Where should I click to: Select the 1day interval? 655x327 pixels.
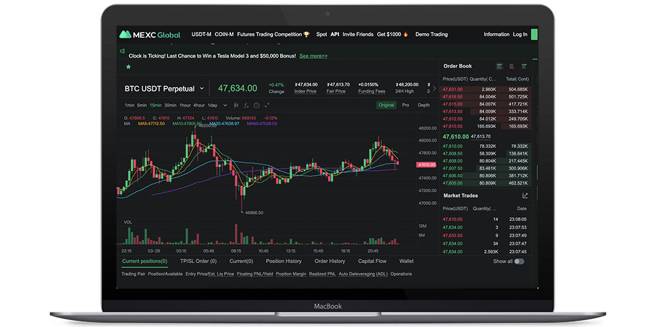pyautogui.click(x=212, y=105)
